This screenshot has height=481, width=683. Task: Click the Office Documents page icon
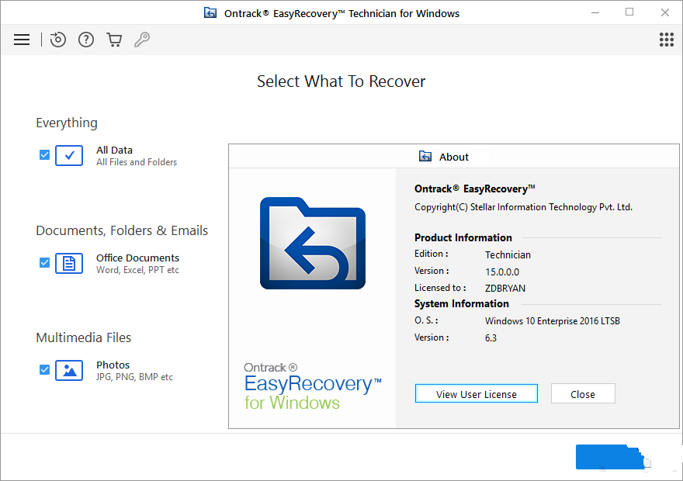(69, 263)
